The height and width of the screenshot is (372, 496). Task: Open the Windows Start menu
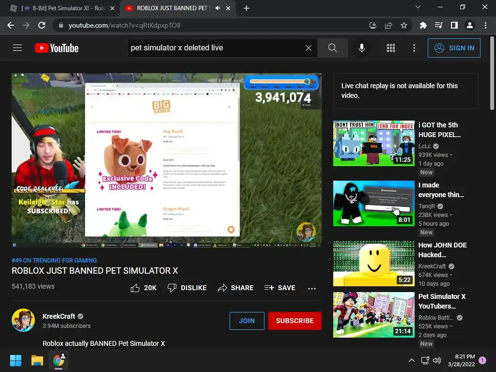[15, 360]
